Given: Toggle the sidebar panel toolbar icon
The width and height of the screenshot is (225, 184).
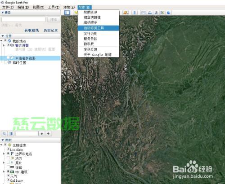Looking at the screenshot, I should [x=67, y=13].
